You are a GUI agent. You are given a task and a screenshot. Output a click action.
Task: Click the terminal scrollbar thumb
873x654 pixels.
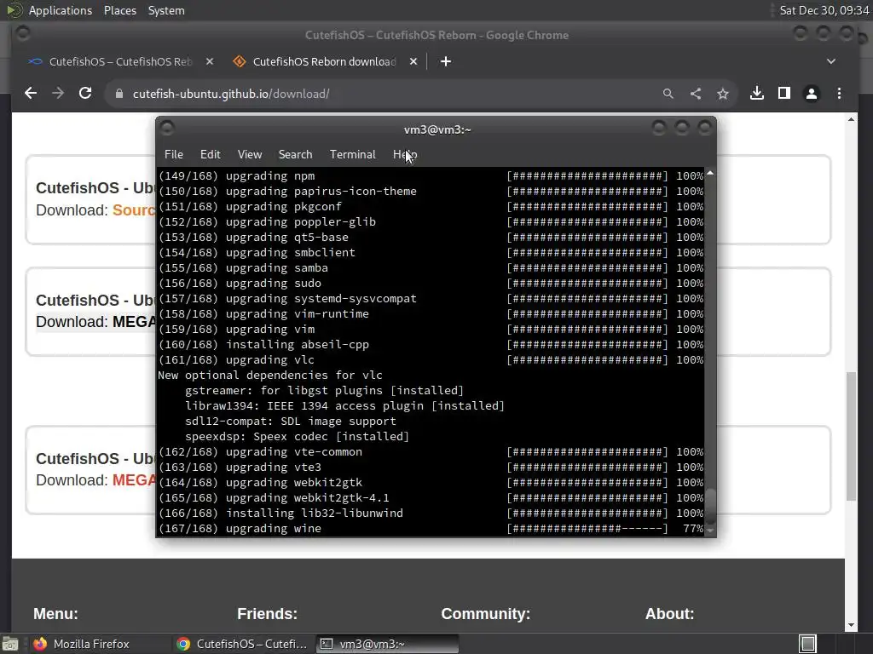point(710,506)
